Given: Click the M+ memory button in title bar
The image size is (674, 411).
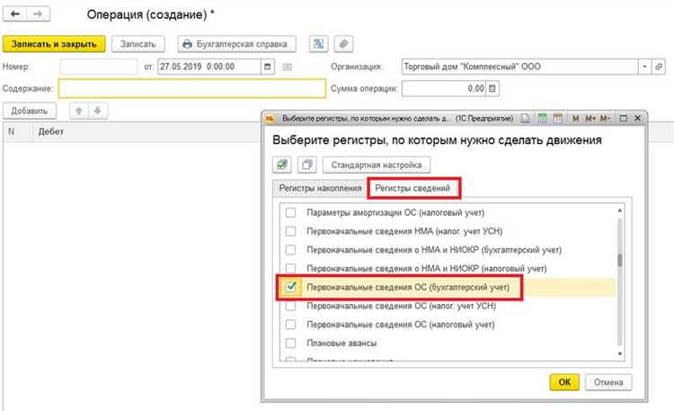Looking at the screenshot, I should click(x=590, y=119).
